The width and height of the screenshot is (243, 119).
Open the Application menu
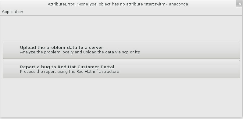click(x=13, y=12)
